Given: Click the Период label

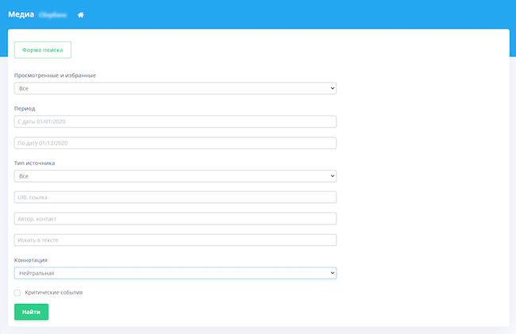Looking at the screenshot, I should (25, 109).
